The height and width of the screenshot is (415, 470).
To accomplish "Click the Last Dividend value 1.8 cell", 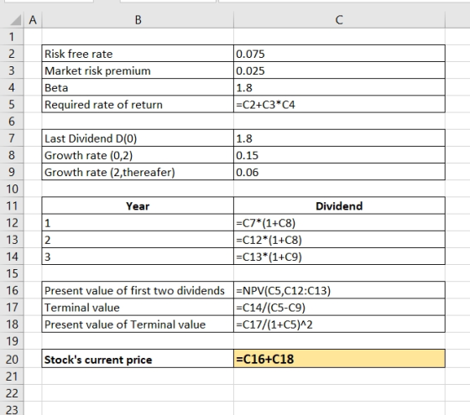I will pyautogui.click(x=339, y=138).
